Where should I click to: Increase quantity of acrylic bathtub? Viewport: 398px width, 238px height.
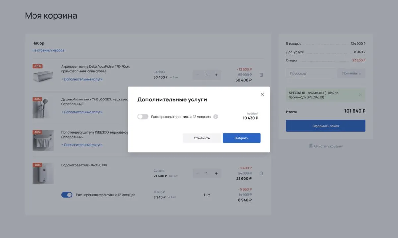[x=216, y=75]
